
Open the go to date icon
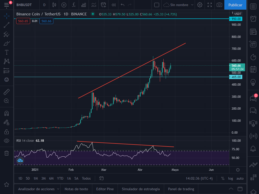pos(101,178)
